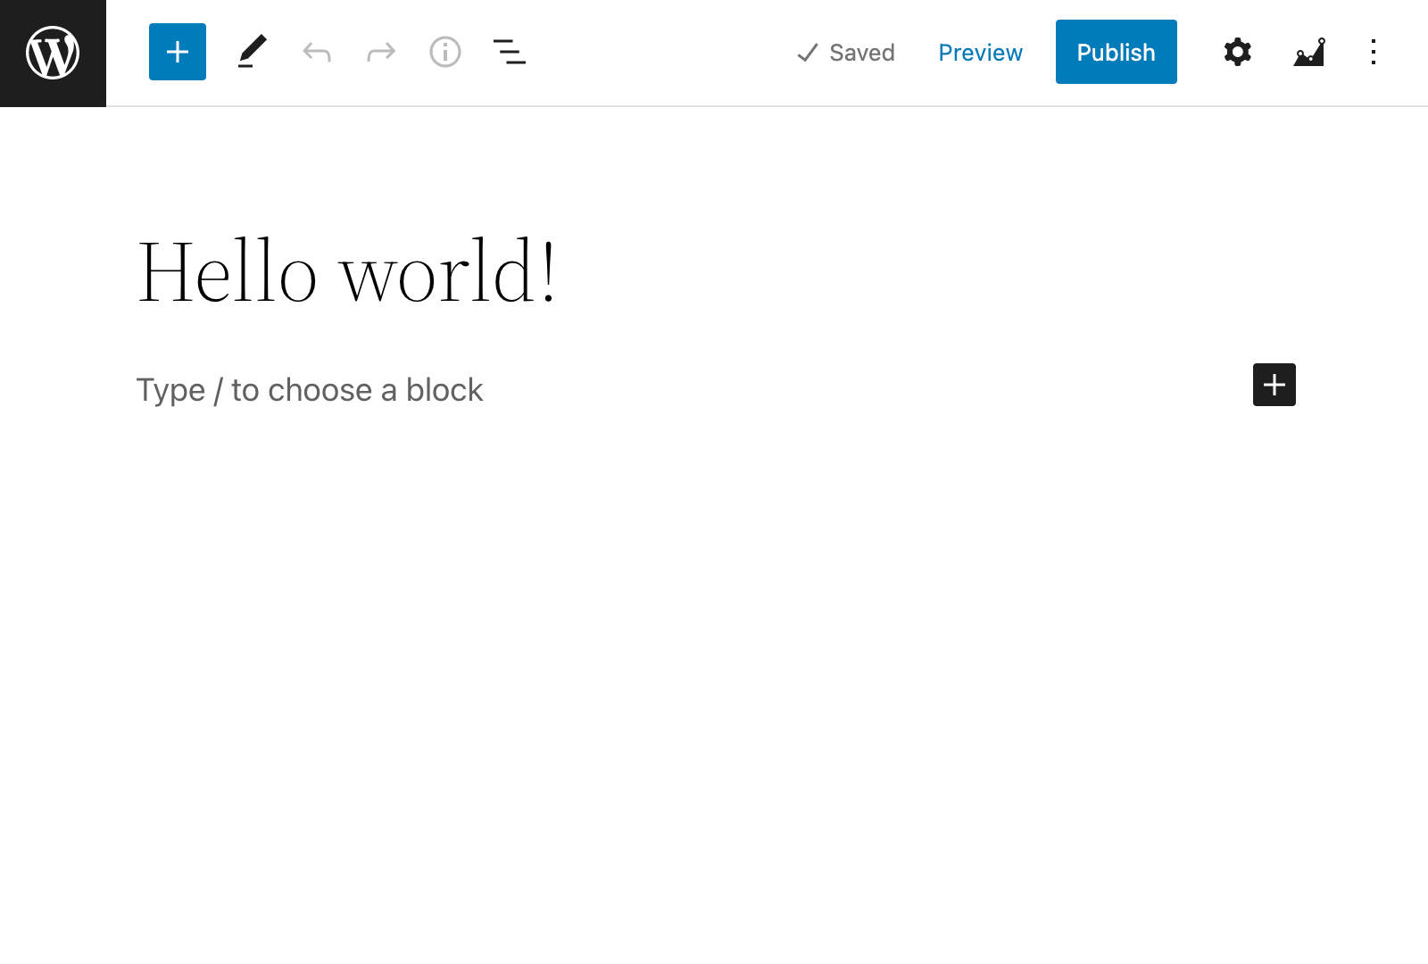This screenshot has width=1428, height=964.
Task: Open the Jetpack stats icon
Action: tap(1309, 52)
